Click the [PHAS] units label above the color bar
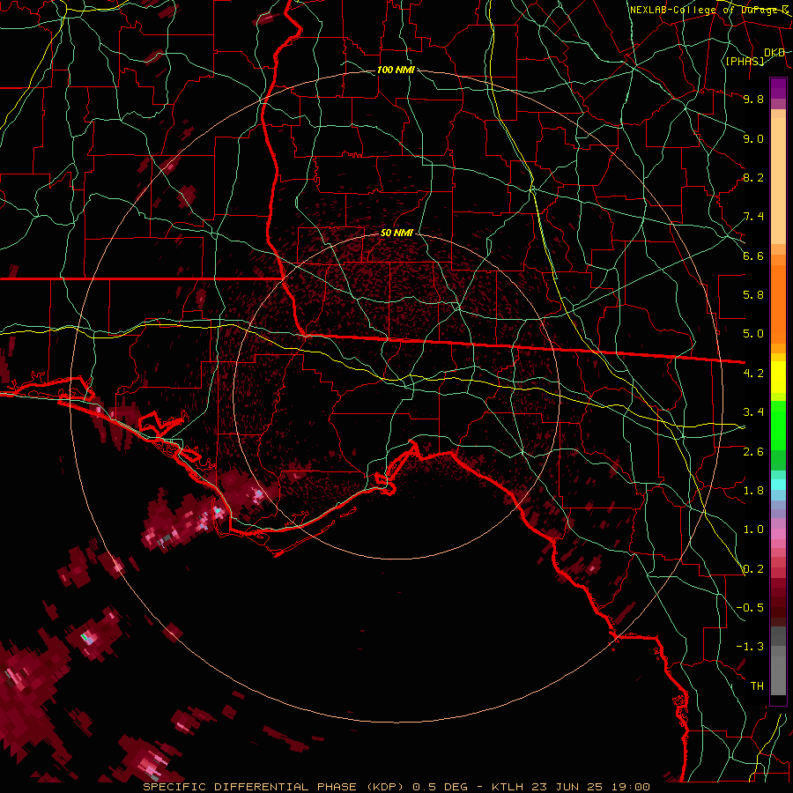The width and height of the screenshot is (793, 793). click(x=745, y=61)
